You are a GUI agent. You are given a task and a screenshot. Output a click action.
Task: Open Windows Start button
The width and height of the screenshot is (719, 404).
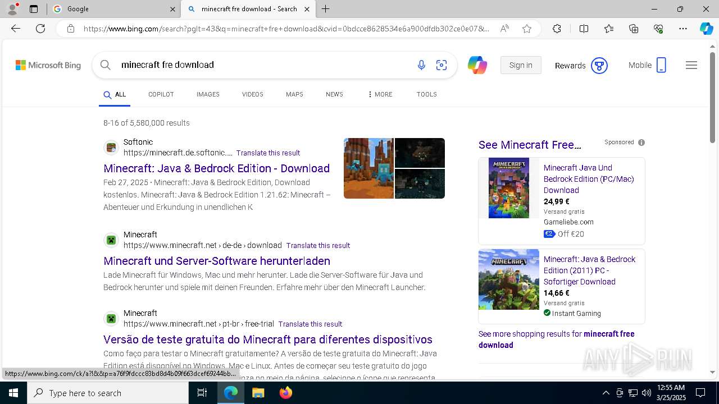[x=13, y=393]
